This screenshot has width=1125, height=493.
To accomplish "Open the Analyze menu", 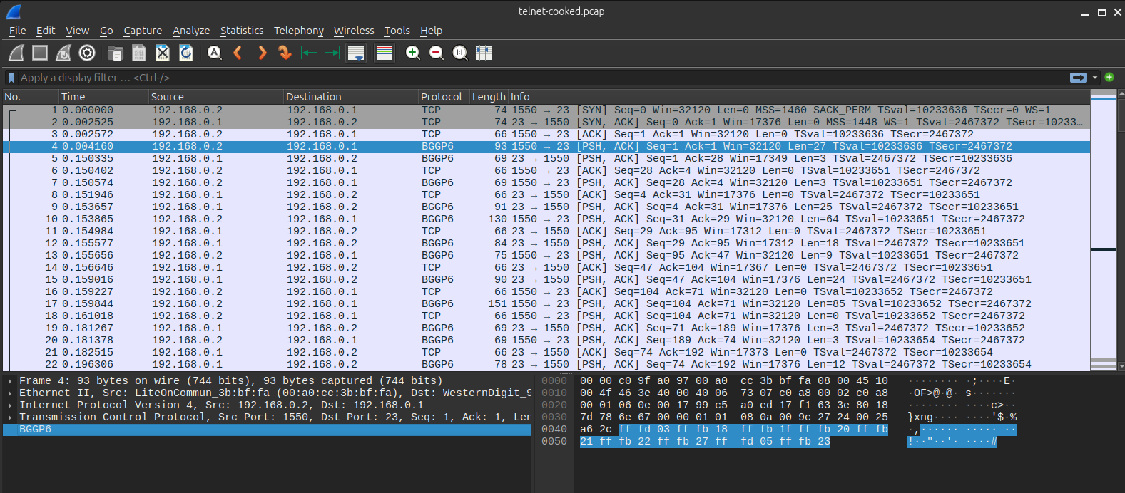I will [x=191, y=31].
